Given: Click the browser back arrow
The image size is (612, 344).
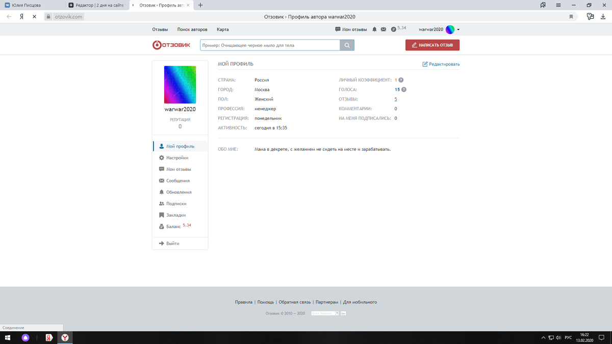Looking at the screenshot, I should click(9, 16).
